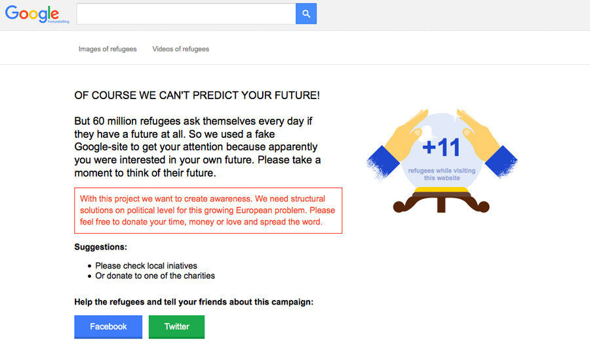Share the campaign on Facebook
This screenshot has height=342, width=590.
(x=108, y=326)
